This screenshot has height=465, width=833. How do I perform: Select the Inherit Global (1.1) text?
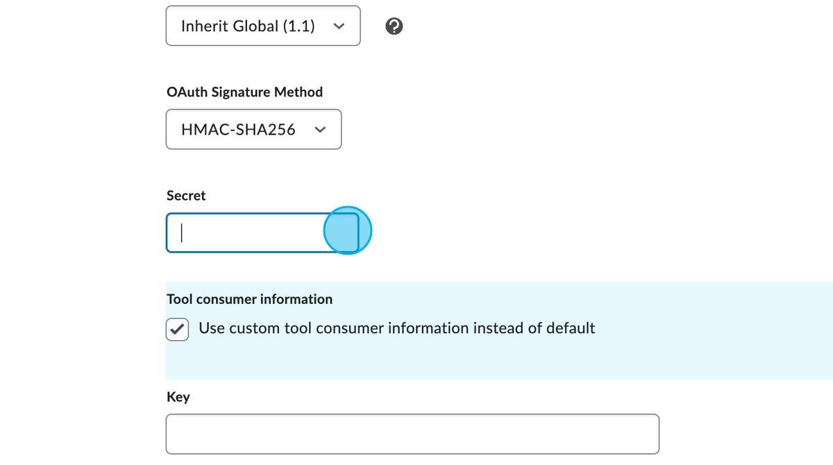[247, 26]
